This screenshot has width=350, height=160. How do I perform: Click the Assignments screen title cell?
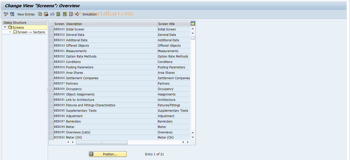pyautogui.click(x=174, y=94)
